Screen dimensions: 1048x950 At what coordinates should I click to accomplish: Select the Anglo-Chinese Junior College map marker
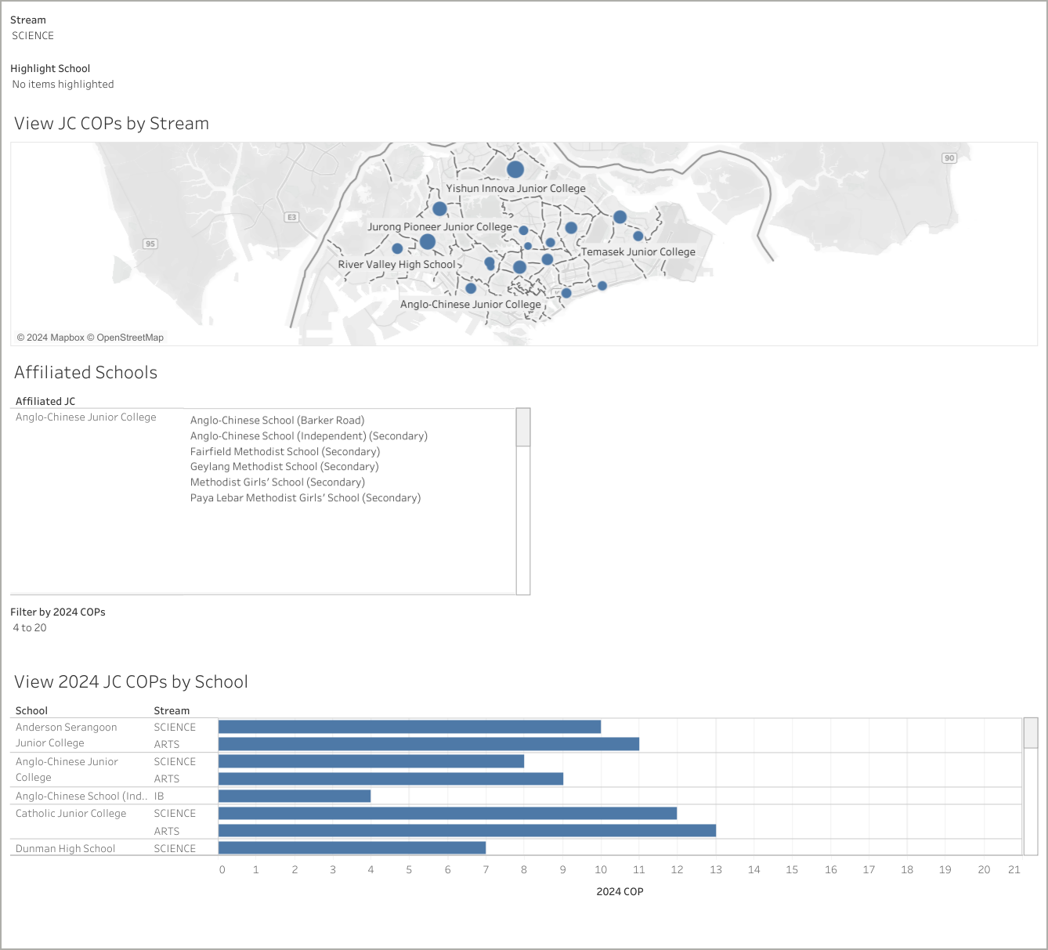[x=471, y=288]
